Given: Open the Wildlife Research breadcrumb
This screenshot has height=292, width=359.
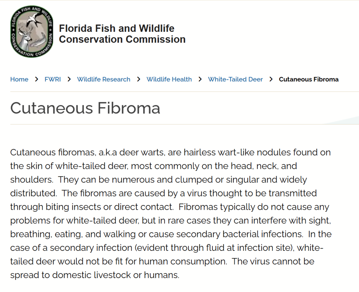Looking at the screenshot, I should click(x=103, y=79).
